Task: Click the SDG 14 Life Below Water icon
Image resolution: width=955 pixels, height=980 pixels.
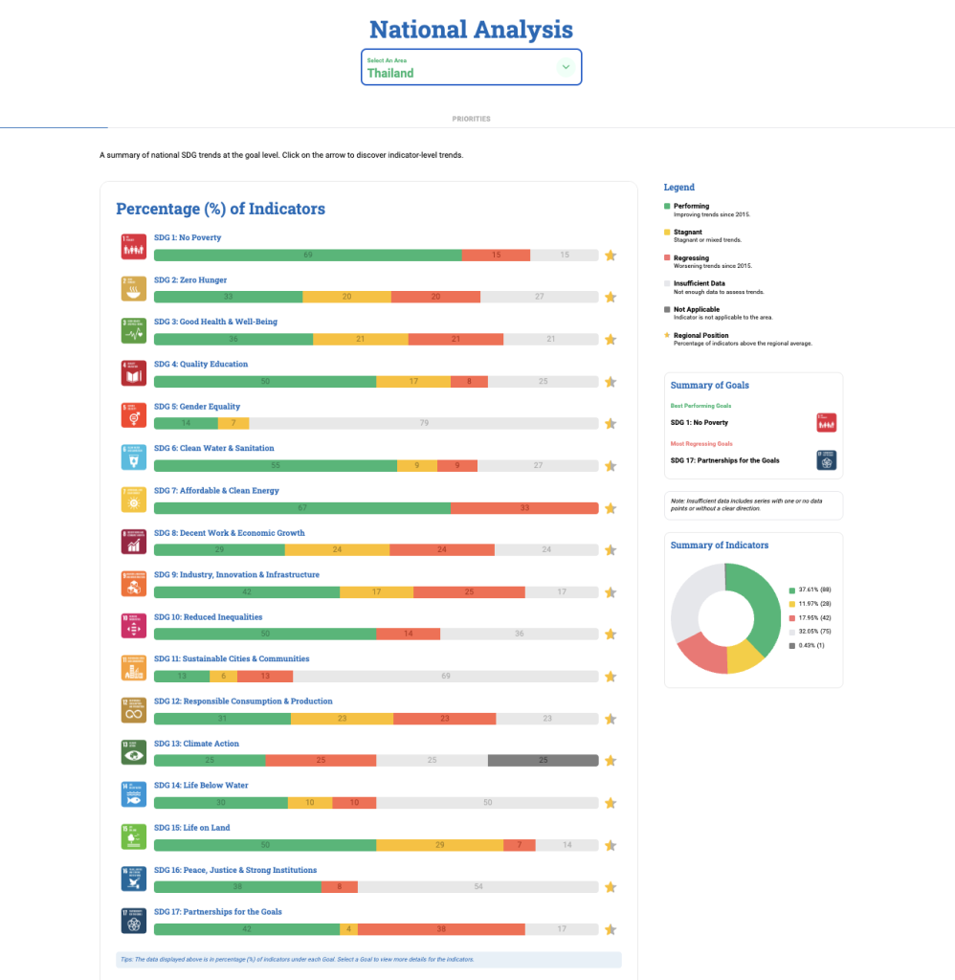Action: click(x=133, y=794)
